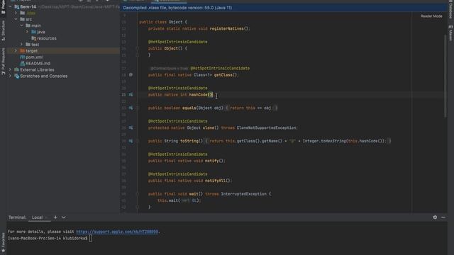
Task: Click the editor vertical scrollbar
Action: tap(445, 76)
